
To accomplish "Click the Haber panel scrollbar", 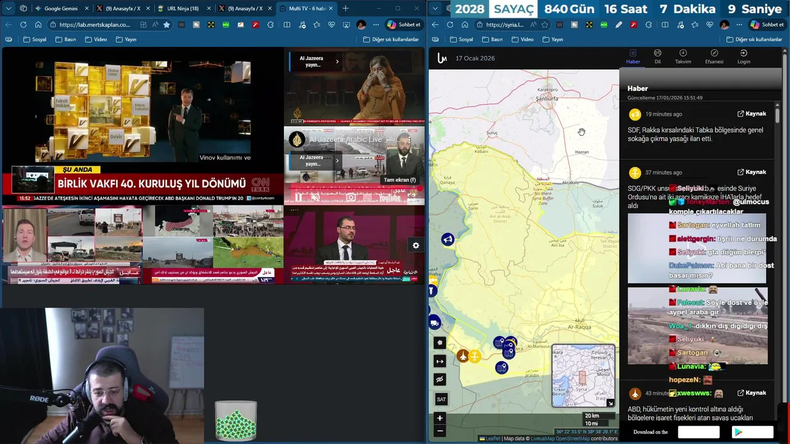I will [777, 115].
